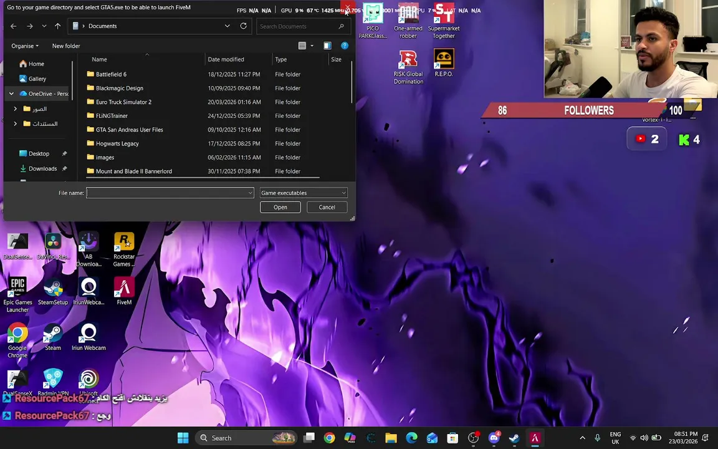The width and height of the screenshot is (718, 449).
Task: Click the Cancel button
Action: tap(327, 207)
